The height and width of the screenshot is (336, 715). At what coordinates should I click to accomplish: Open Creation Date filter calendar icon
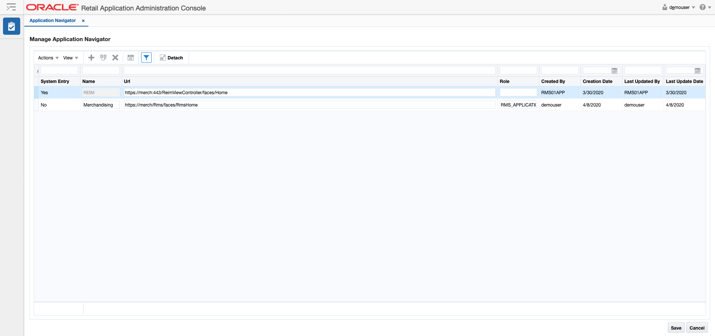click(614, 71)
